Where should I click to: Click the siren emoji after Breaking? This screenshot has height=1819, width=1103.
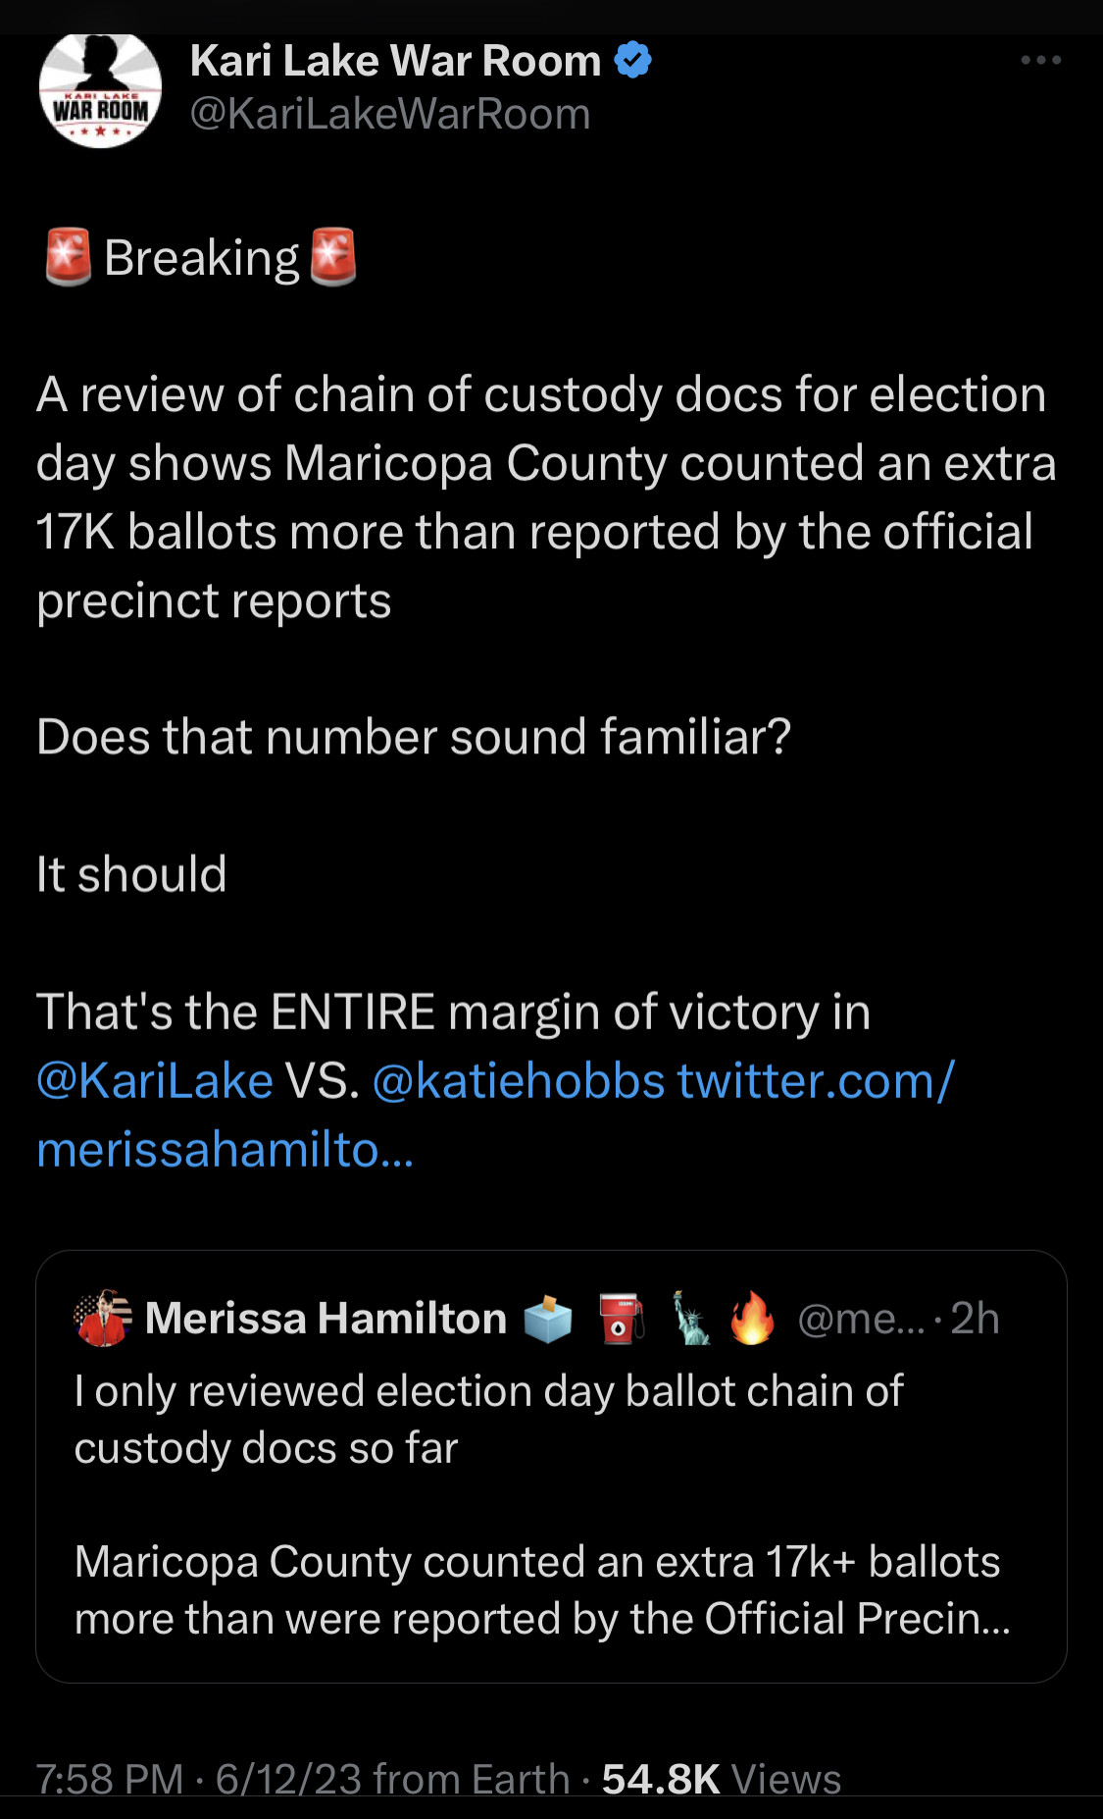tap(332, 257)
